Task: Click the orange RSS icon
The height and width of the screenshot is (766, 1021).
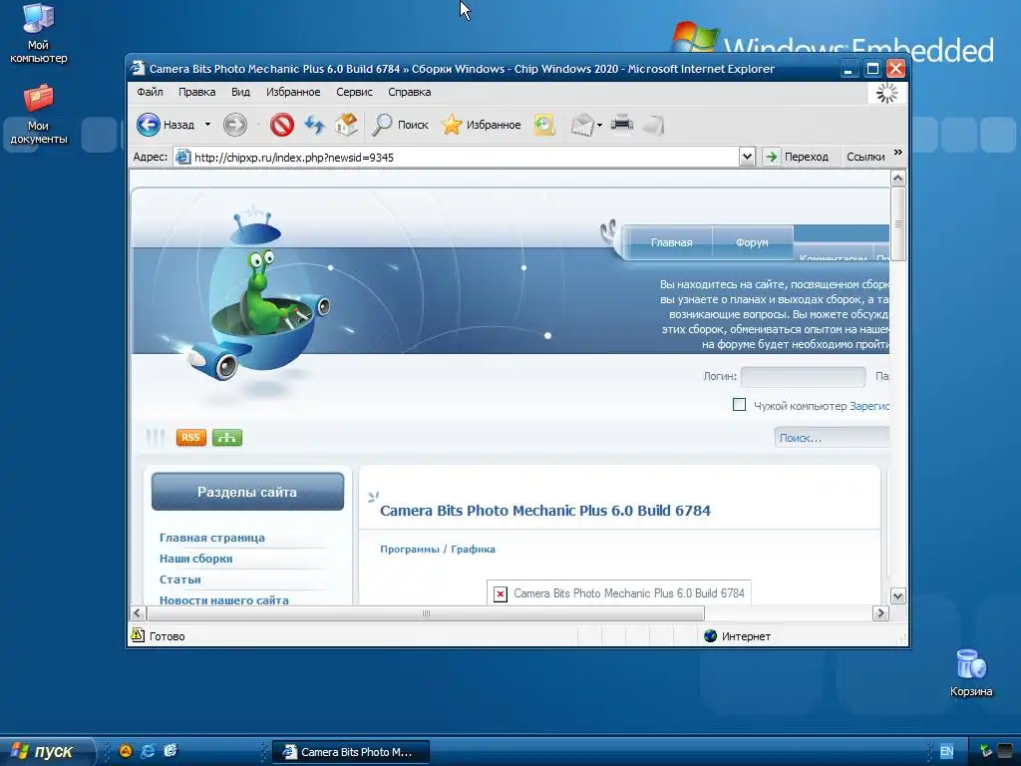Action: pos(190,438)
